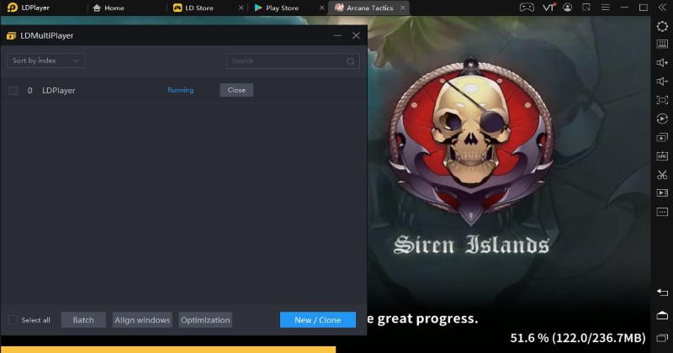
Task: Click the Batch button
Action: [83, 320]
